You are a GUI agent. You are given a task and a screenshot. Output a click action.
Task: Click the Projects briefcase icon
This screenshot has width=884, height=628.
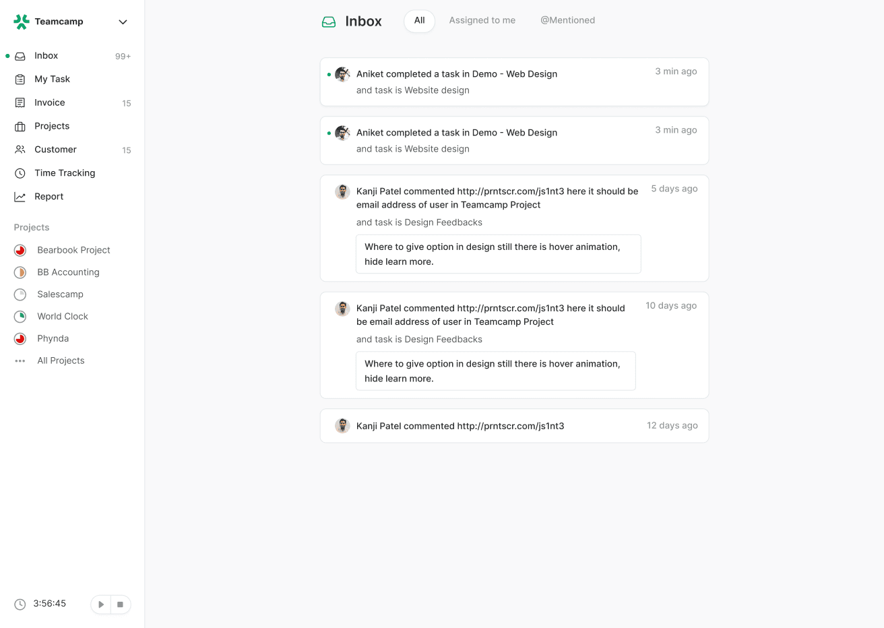tap(20, 126)
